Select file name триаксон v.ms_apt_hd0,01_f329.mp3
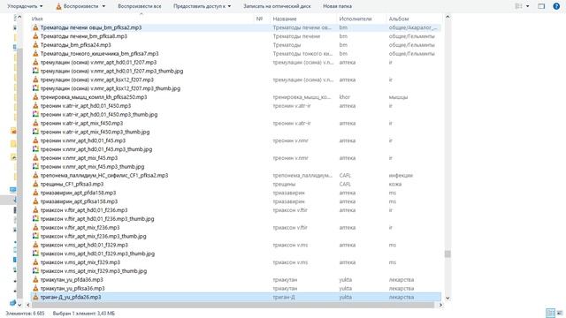This screenshot has width=566, height=318. click(x=84, y=245)
